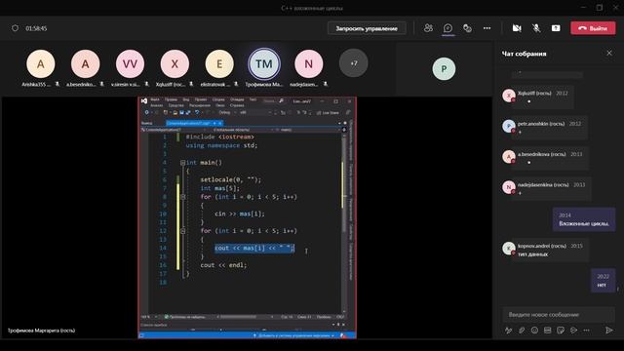Click Visual Studio logo in shared window

pos(144,101)
